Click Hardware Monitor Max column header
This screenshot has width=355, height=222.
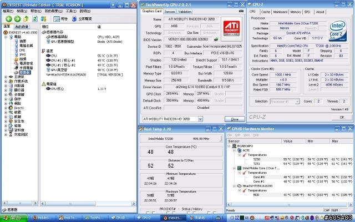pos(342,141)
